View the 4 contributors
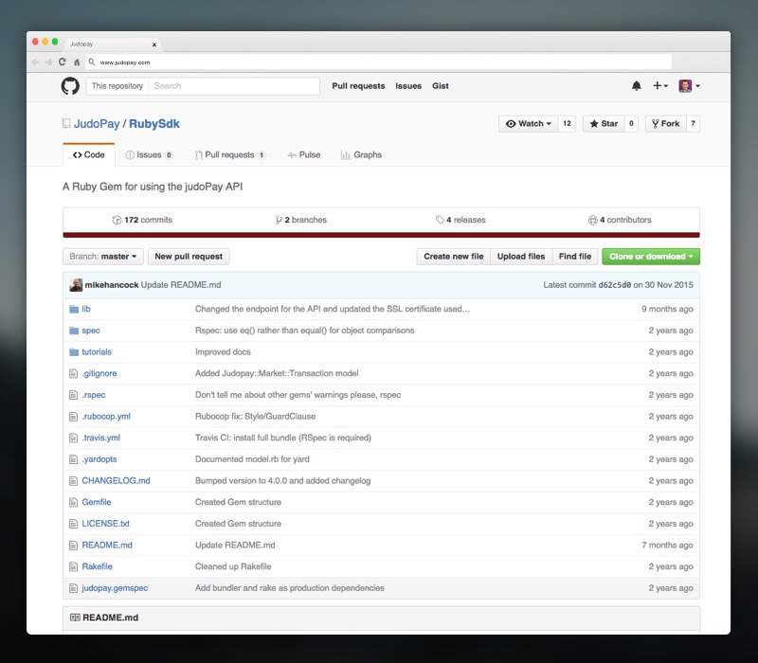This screenshot has height=663, width=758. [x=620, y=220]
